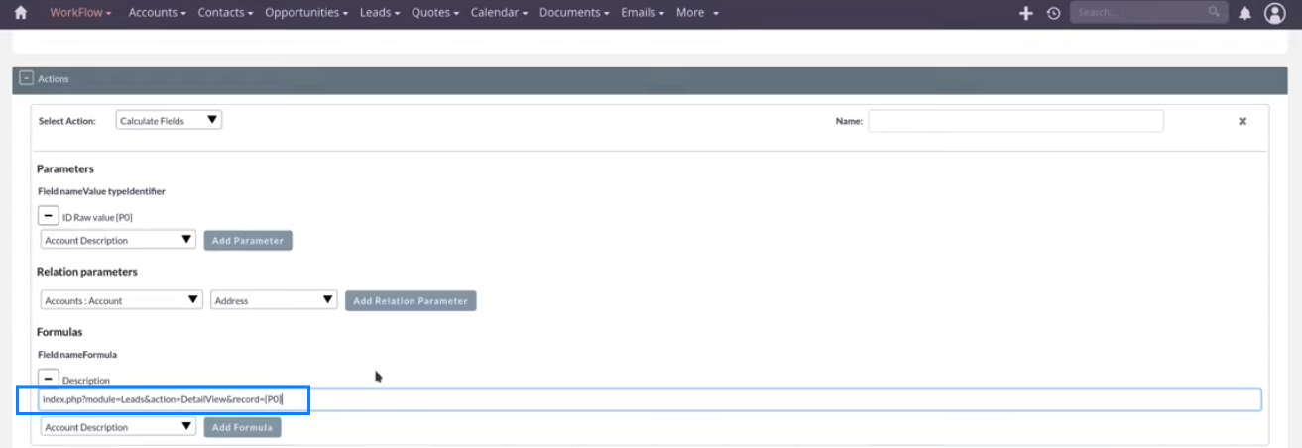Open the Address field dropdown
The width and height of the screenshot is (1302, 448).
click(x=274, y=300)
